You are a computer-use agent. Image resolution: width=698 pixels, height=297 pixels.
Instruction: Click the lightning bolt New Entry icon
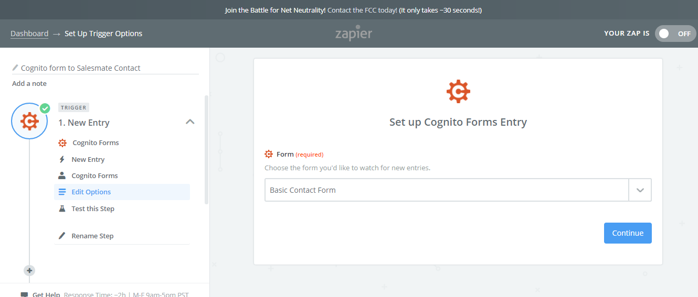62,159
